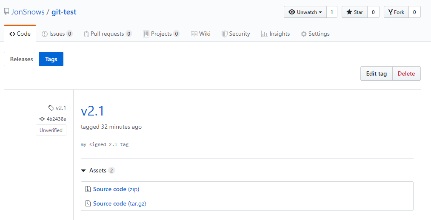Open Insights tab with graph icon
Viewport: 431px width, 220px height.
[x=275, y=34]
